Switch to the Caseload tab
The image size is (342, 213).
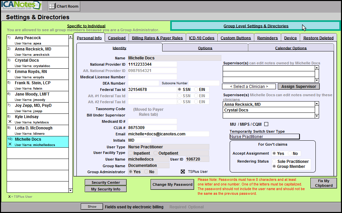click(117, 38)
